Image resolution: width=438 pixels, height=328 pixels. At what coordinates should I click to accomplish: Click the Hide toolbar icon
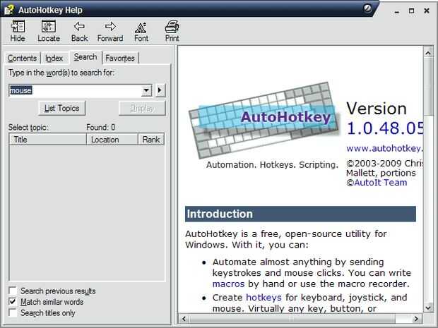pyautogui.click(x=18, y=30)
